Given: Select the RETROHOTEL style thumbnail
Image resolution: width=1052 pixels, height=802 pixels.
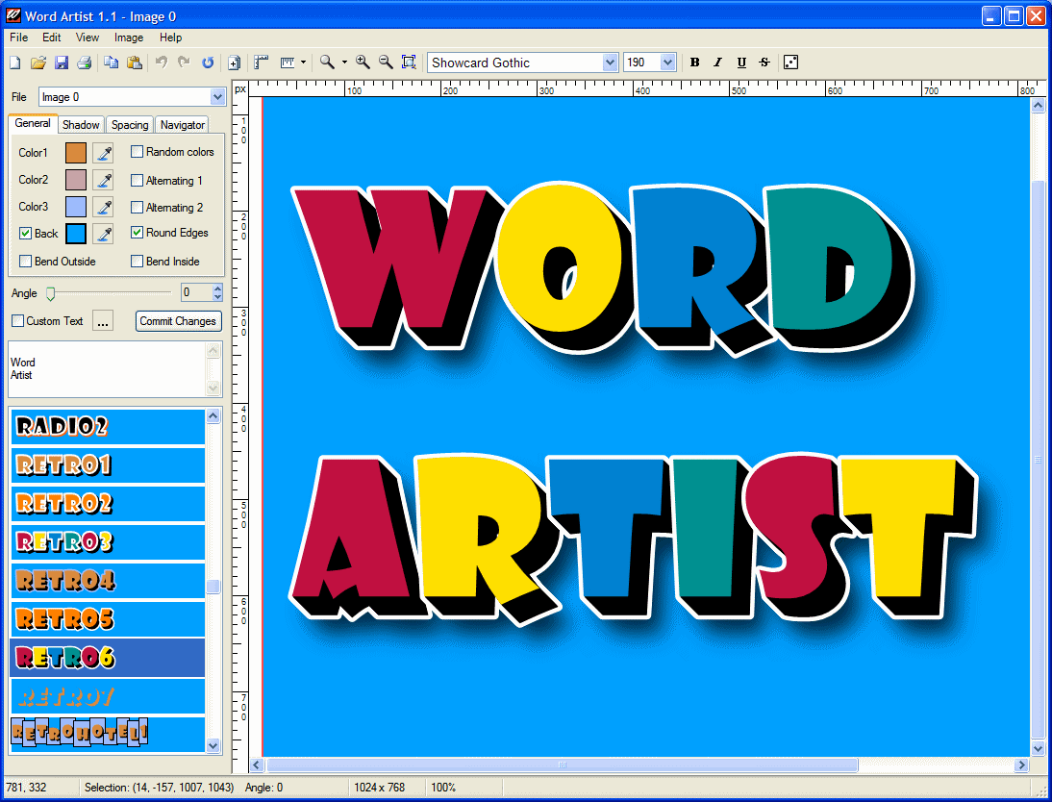Looking at the screenshot, I should 108,734.
